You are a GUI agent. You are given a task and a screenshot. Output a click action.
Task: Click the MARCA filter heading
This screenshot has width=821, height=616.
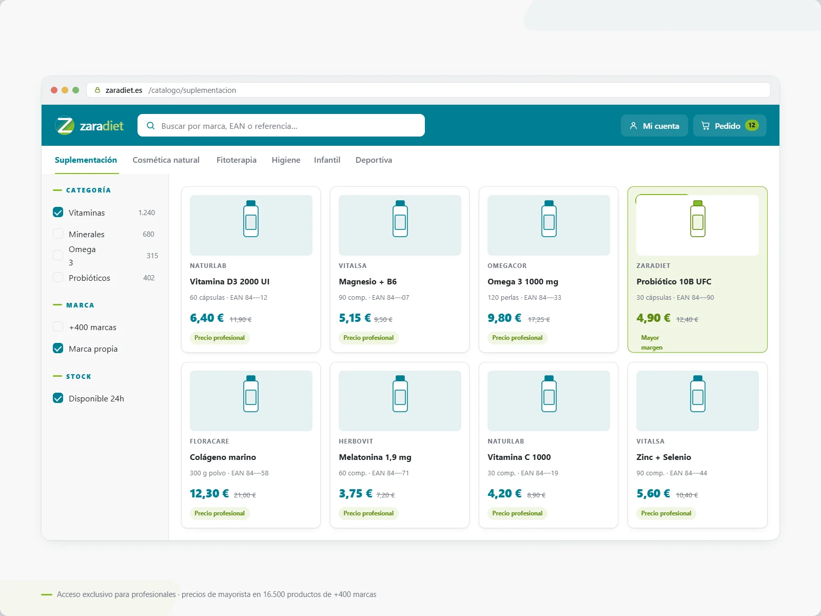click(x=80, y=305)
